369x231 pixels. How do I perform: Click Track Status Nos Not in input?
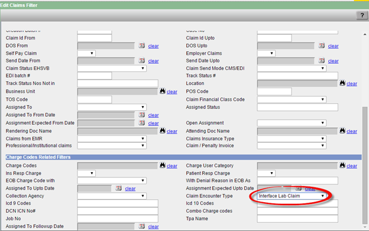point(118,83)
